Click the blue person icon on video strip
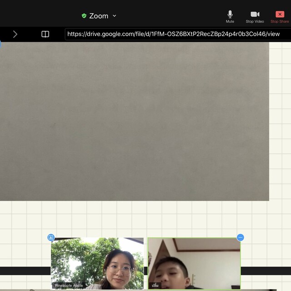Screen dimensions: 291x291 pos(51,237)
